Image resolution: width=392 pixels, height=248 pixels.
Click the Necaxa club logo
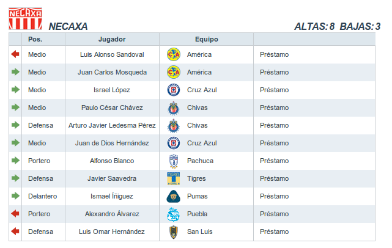[25, 18]
